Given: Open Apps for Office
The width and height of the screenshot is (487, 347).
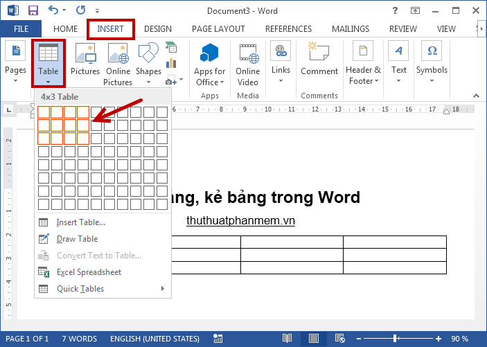Looking at the screenshot, I should [x=210, y=64].
